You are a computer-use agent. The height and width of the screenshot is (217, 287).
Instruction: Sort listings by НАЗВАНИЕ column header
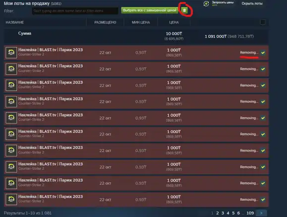click(x=15, y=22)
